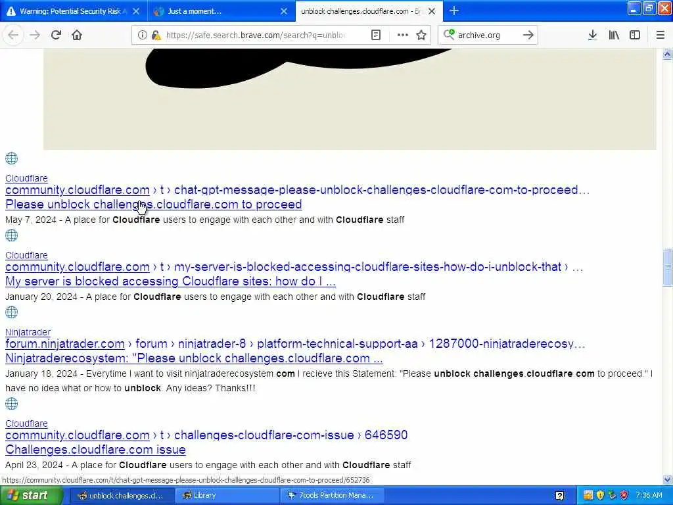Switch to unblock challenges taskbar window

tap(122, 496)
